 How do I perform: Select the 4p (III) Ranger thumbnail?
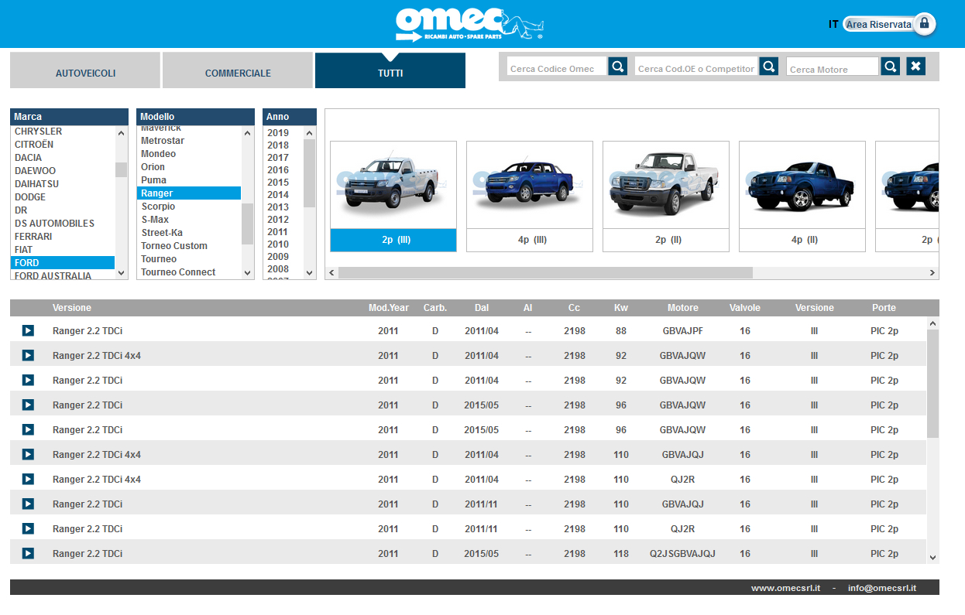(x=530, y=196)
